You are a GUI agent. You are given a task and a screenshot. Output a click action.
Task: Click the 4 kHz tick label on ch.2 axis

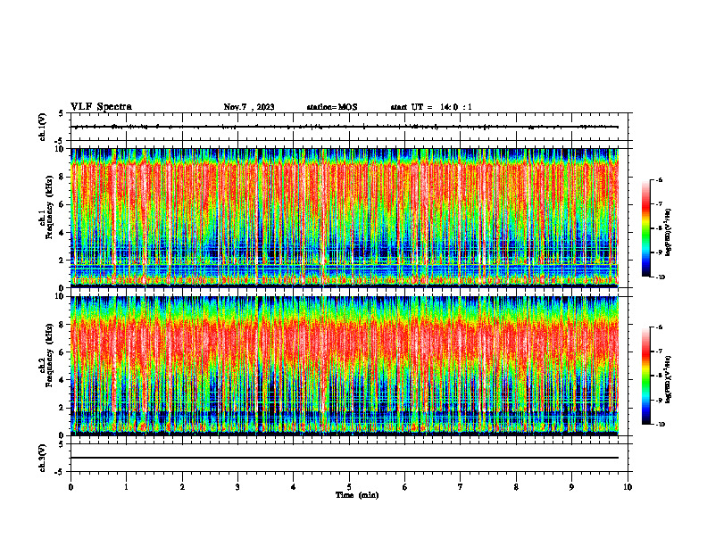pos(62,380)
